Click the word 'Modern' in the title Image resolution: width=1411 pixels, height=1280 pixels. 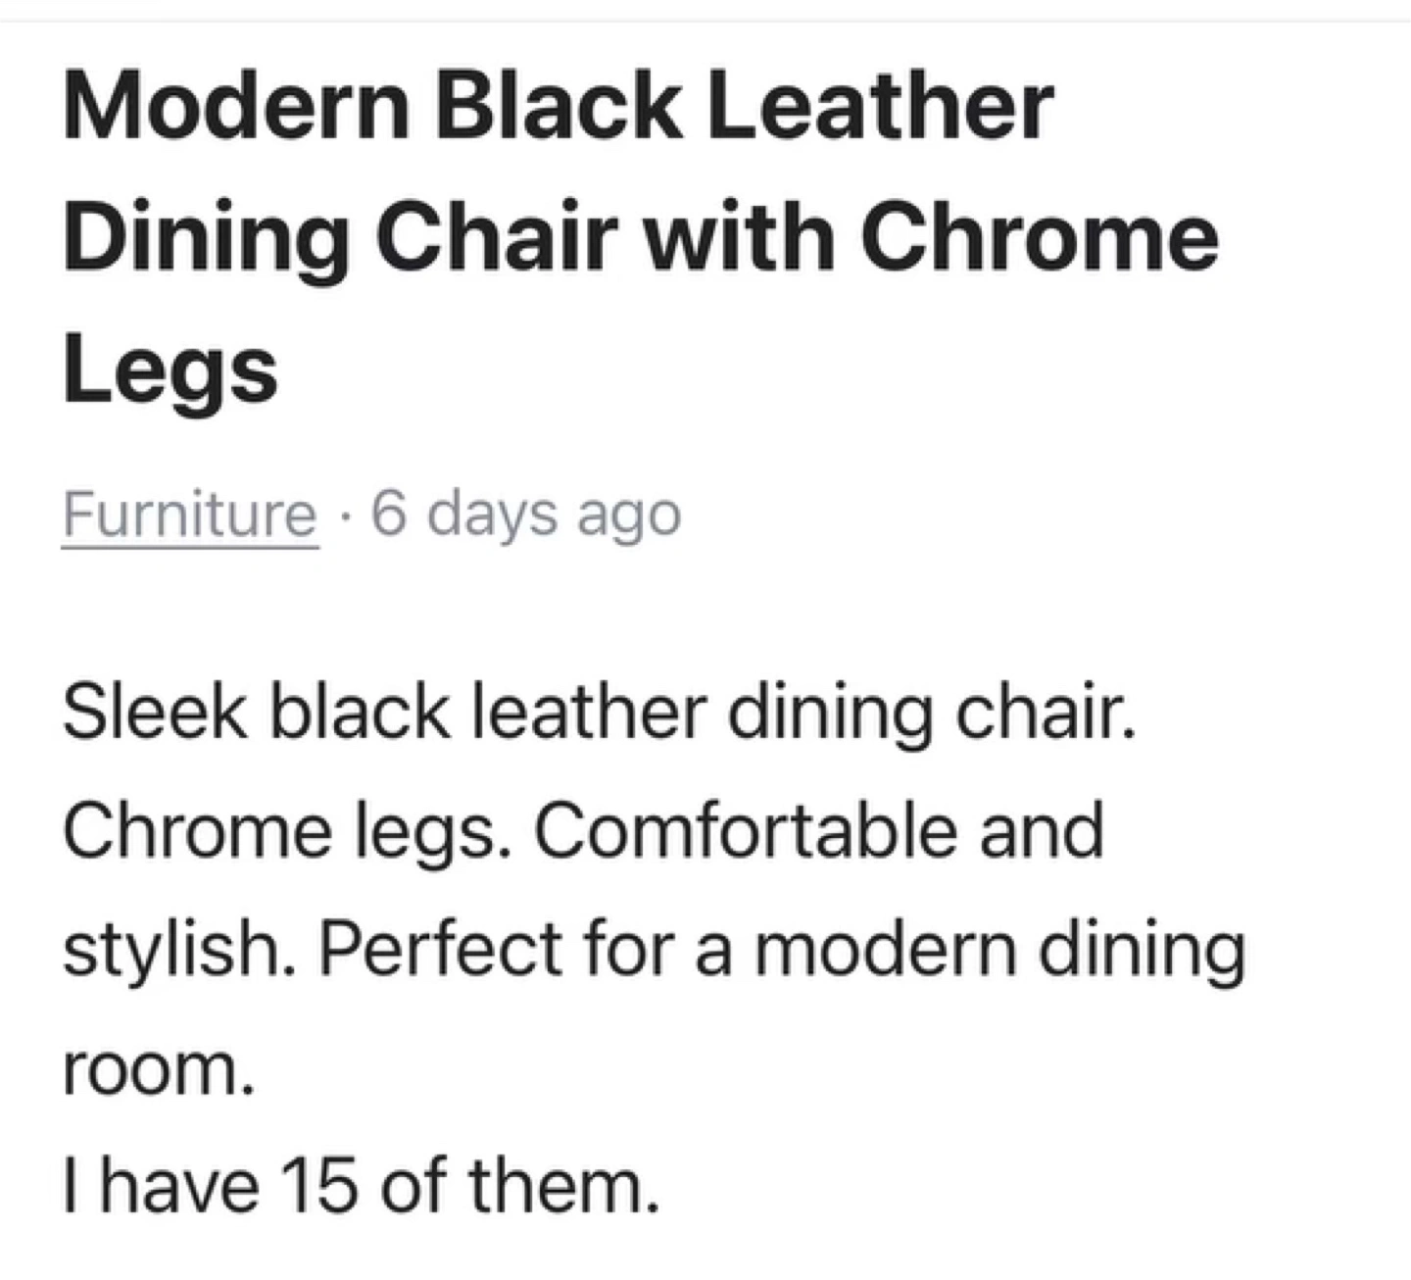coord(237,108)
